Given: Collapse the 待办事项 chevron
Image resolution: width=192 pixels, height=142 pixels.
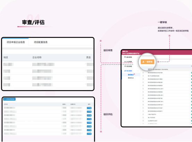Looking at the screenshot, I should click(x=138, y=71).
